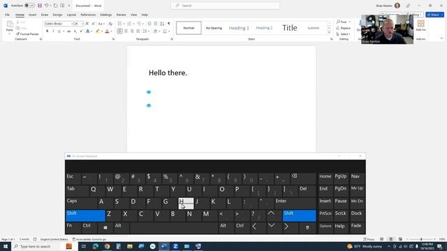Toggle the Fn key on-screen keyboard

pyautogui.click(x=73, y=228)
